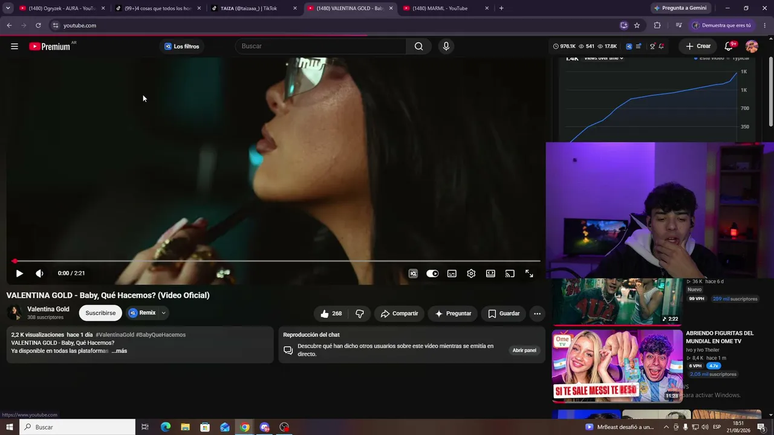Open the YouTube notifications bell
Image resolution: width=774 pixels, height=435 pixels.
729,47
